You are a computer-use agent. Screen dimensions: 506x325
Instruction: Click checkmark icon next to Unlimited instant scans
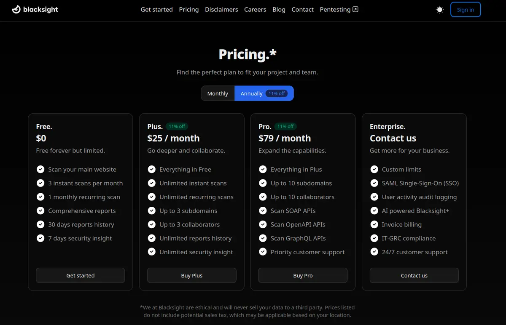[152, 183]
